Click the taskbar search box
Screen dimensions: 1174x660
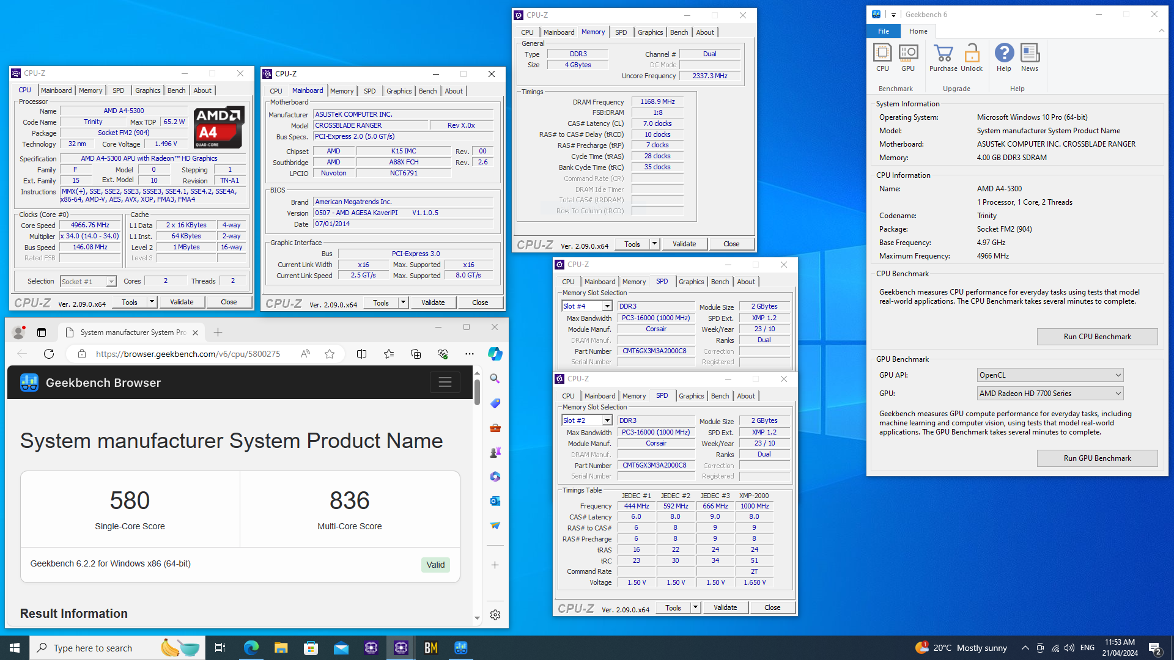pos(117,648)
